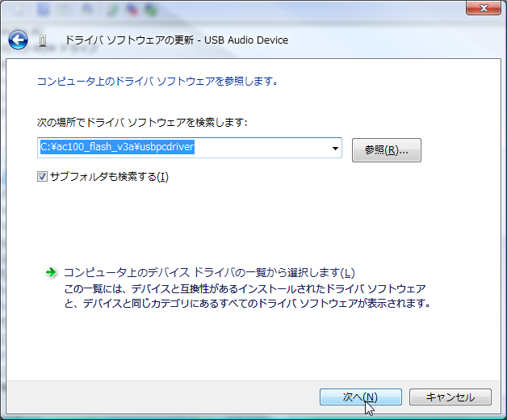Screen dimensions: 507x420
Task: Click window title ドライバ ソフトウェアの更新 - USB Audio Device
Action: (177, 40)
